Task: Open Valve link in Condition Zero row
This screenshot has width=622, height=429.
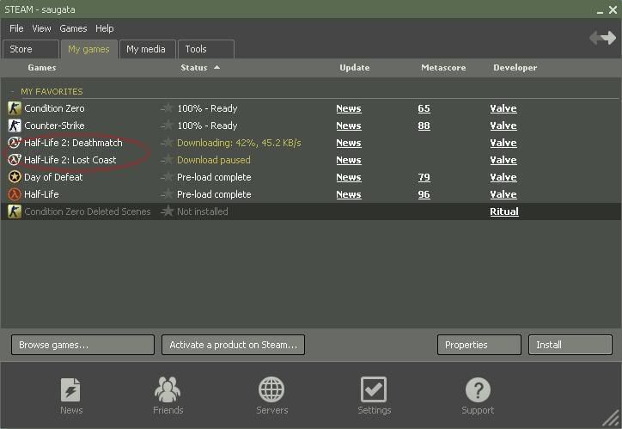Action: point(503,108)
